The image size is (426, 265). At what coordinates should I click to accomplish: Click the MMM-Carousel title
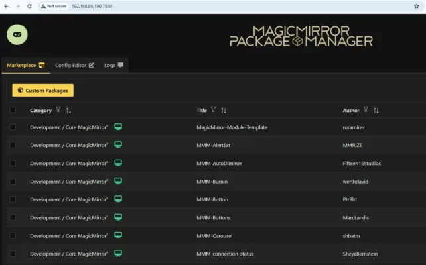214,236
